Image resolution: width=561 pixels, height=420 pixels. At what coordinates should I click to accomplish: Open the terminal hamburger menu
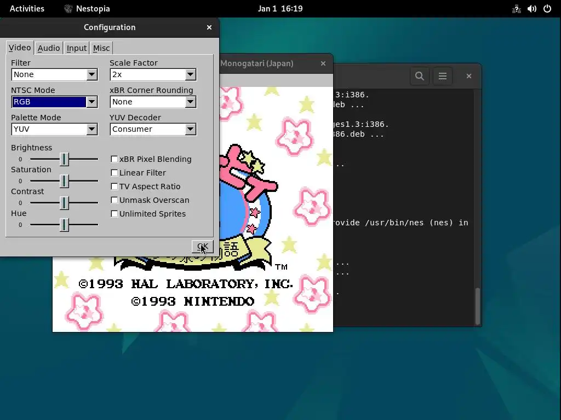[x=443, y=76]
